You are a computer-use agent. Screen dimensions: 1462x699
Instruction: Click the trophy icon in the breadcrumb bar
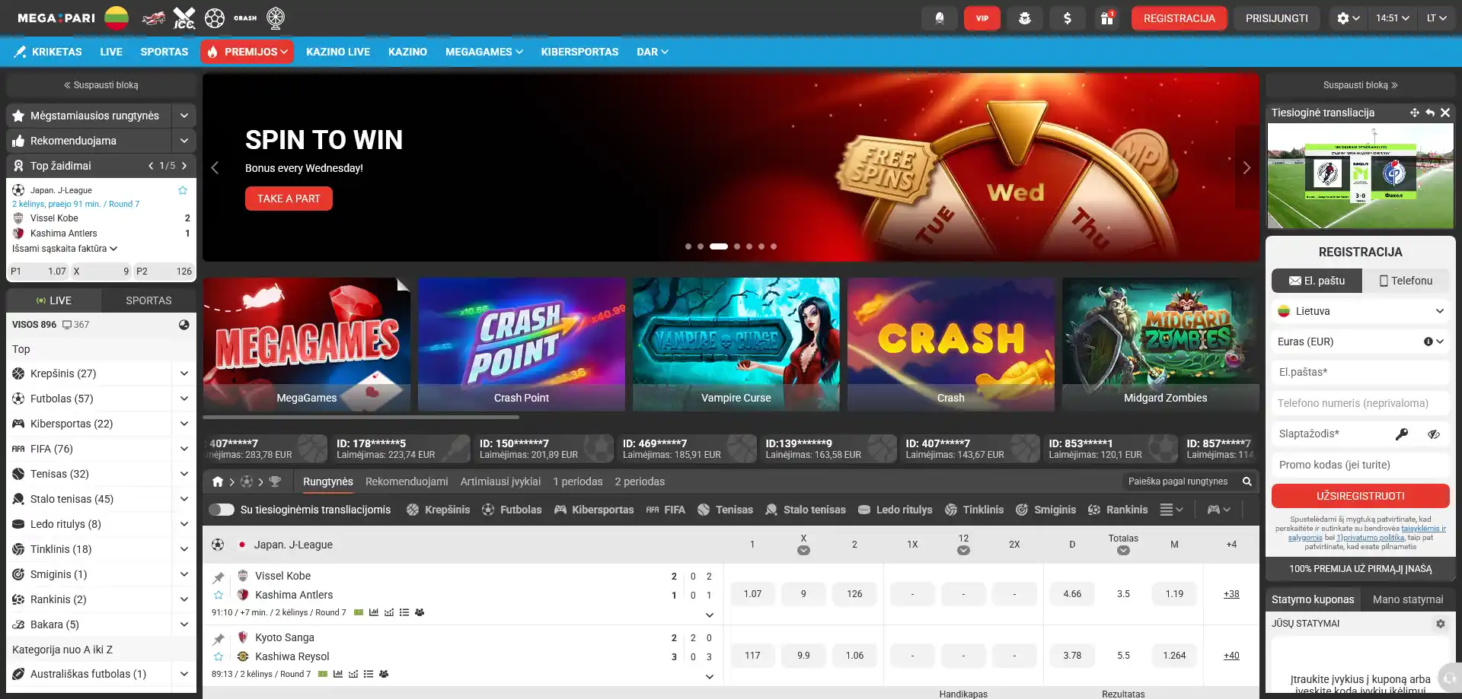coord(275,481)
